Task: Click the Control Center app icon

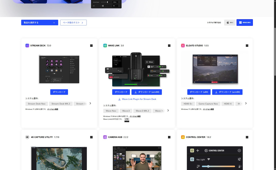Action: click(x=183, y=137)
